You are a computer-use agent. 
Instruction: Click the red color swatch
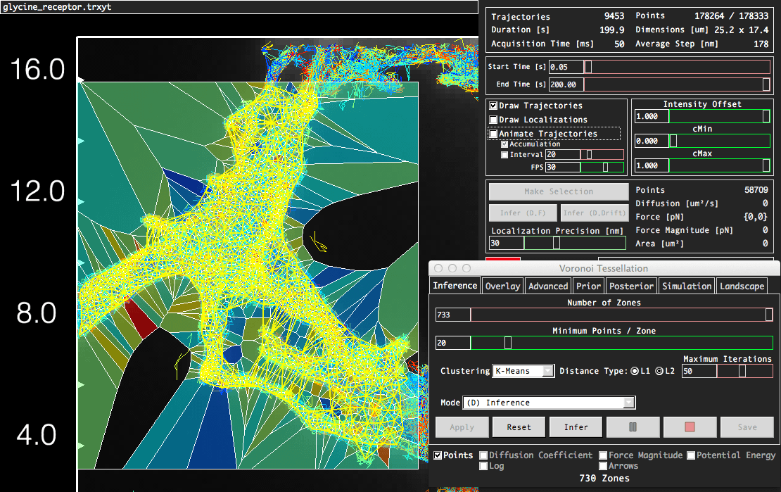[504, 260]
